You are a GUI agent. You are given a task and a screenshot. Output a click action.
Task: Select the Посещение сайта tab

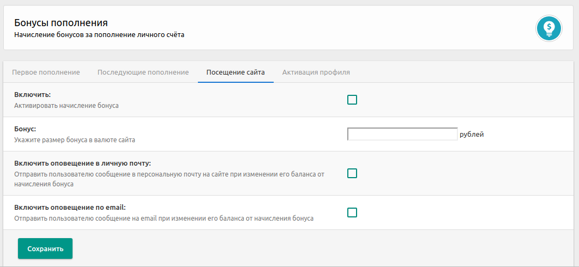point(236,72)
